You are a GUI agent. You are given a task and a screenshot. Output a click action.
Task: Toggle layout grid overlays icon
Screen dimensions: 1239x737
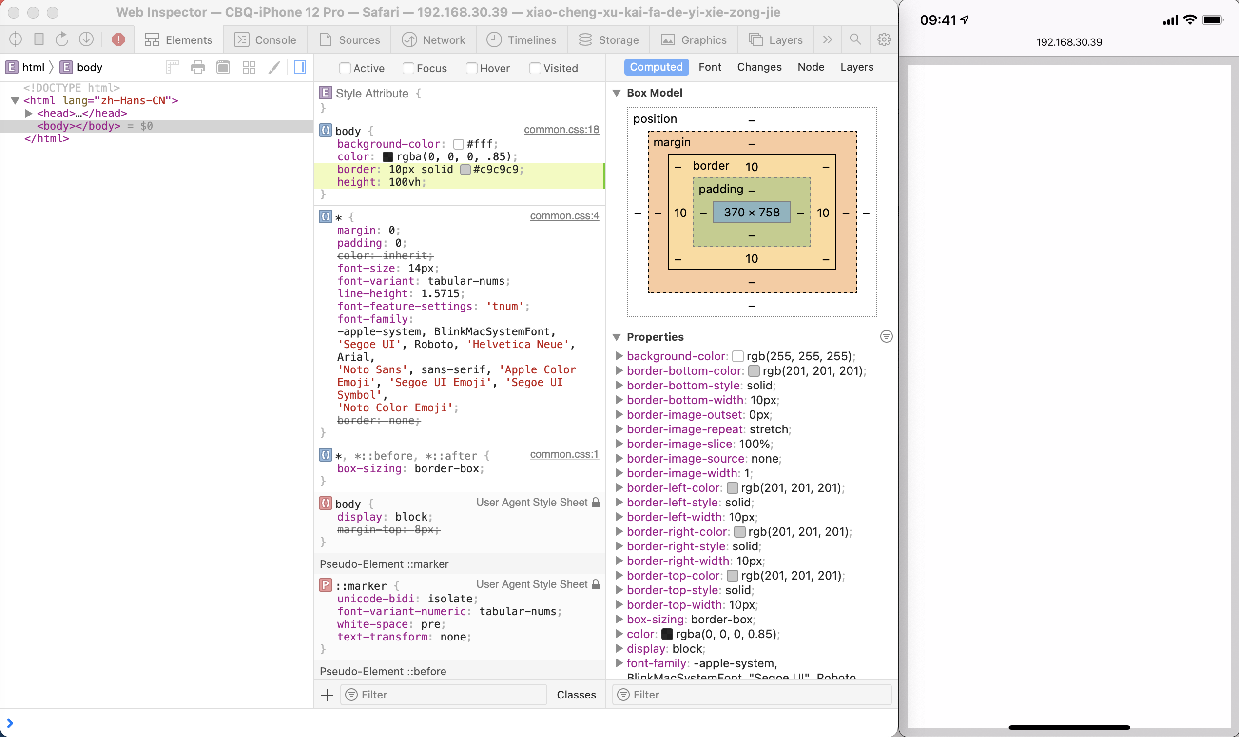point(249,67)
